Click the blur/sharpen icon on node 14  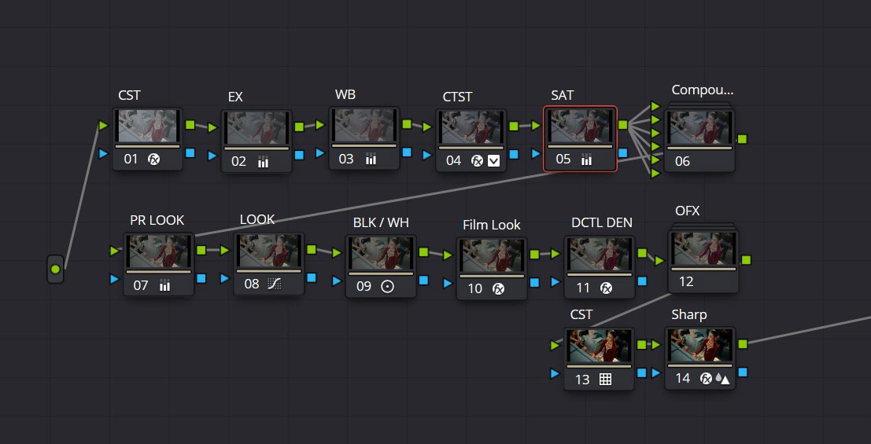(x=722, y=379)
